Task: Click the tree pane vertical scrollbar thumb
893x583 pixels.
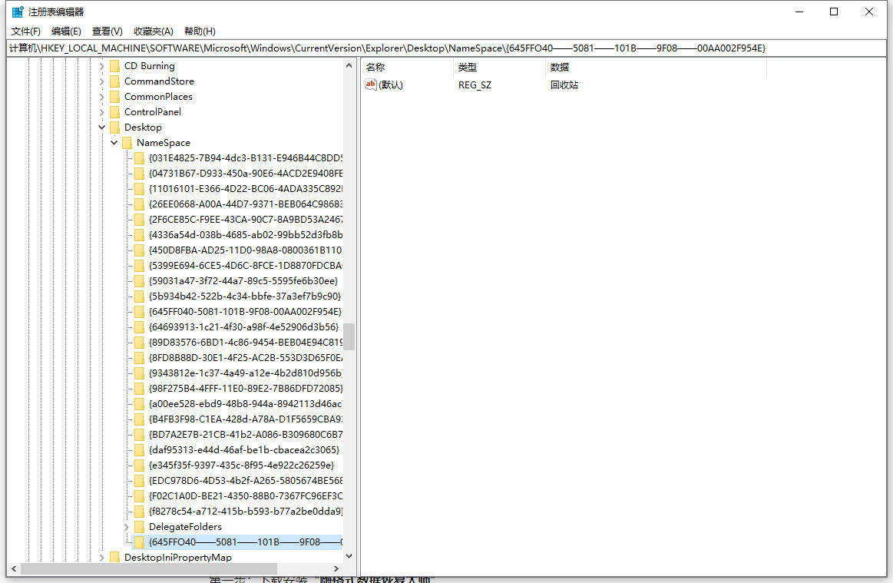Action: (x=349, y=336)
